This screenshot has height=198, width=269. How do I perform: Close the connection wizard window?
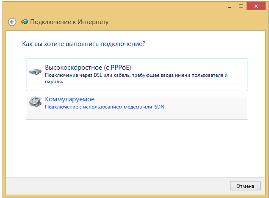click(255, 5)
